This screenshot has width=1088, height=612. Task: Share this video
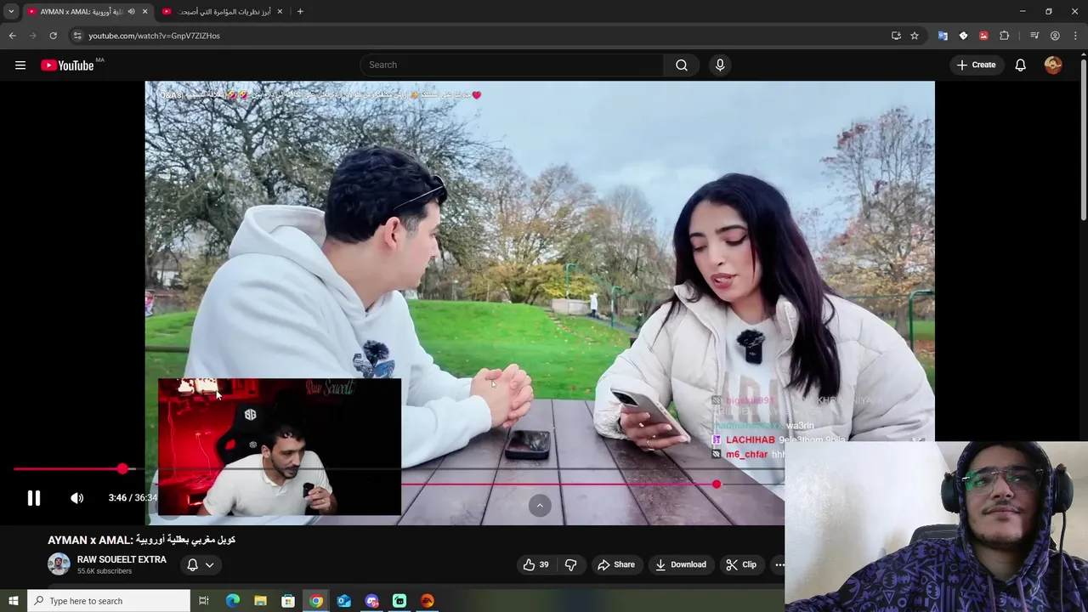(x=616, y=564)
